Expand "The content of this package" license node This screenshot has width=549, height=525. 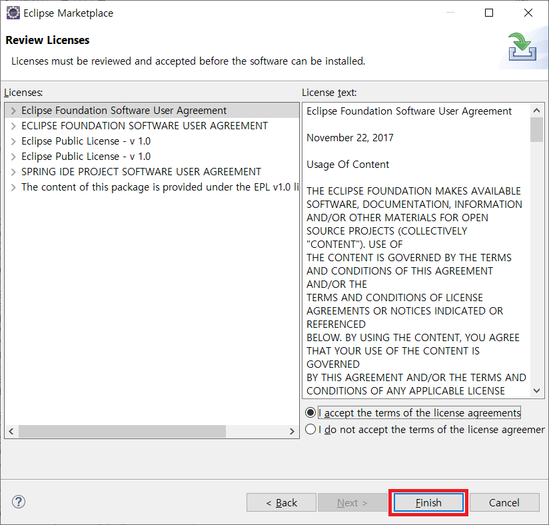[13, 187]
